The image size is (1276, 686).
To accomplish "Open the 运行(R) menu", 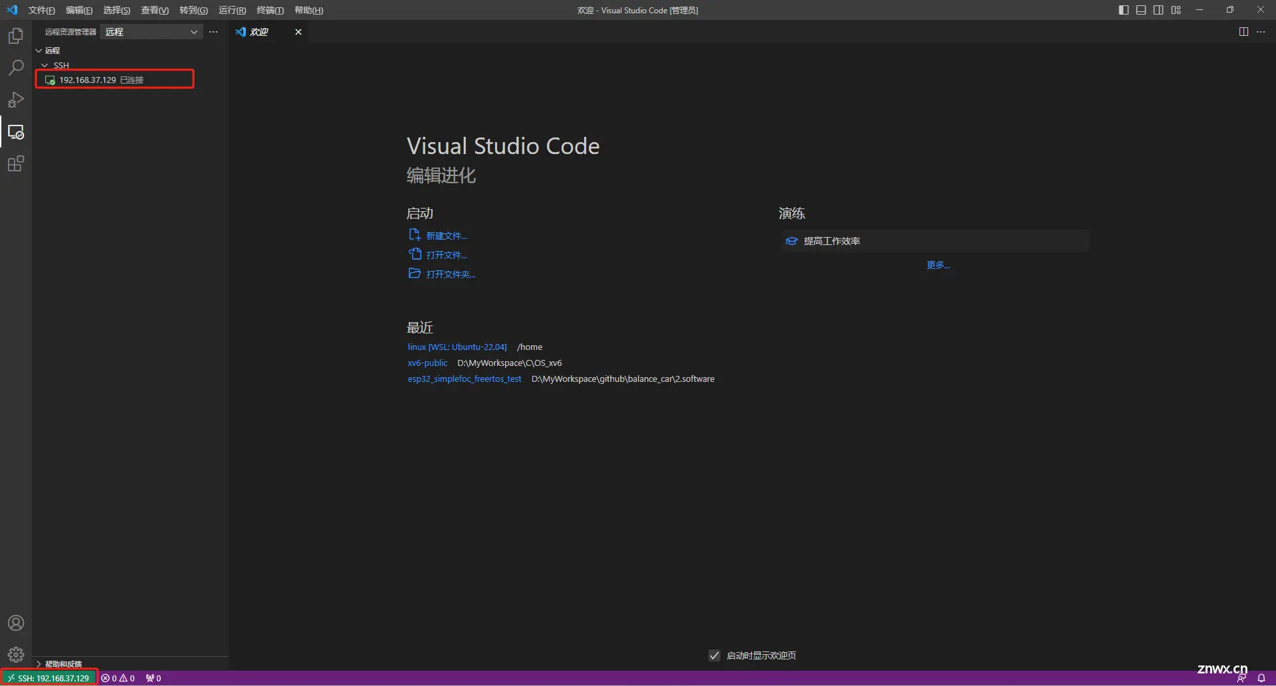I will 232,10.
